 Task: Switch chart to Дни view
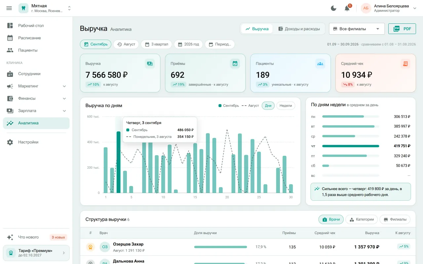pos(268,106)
